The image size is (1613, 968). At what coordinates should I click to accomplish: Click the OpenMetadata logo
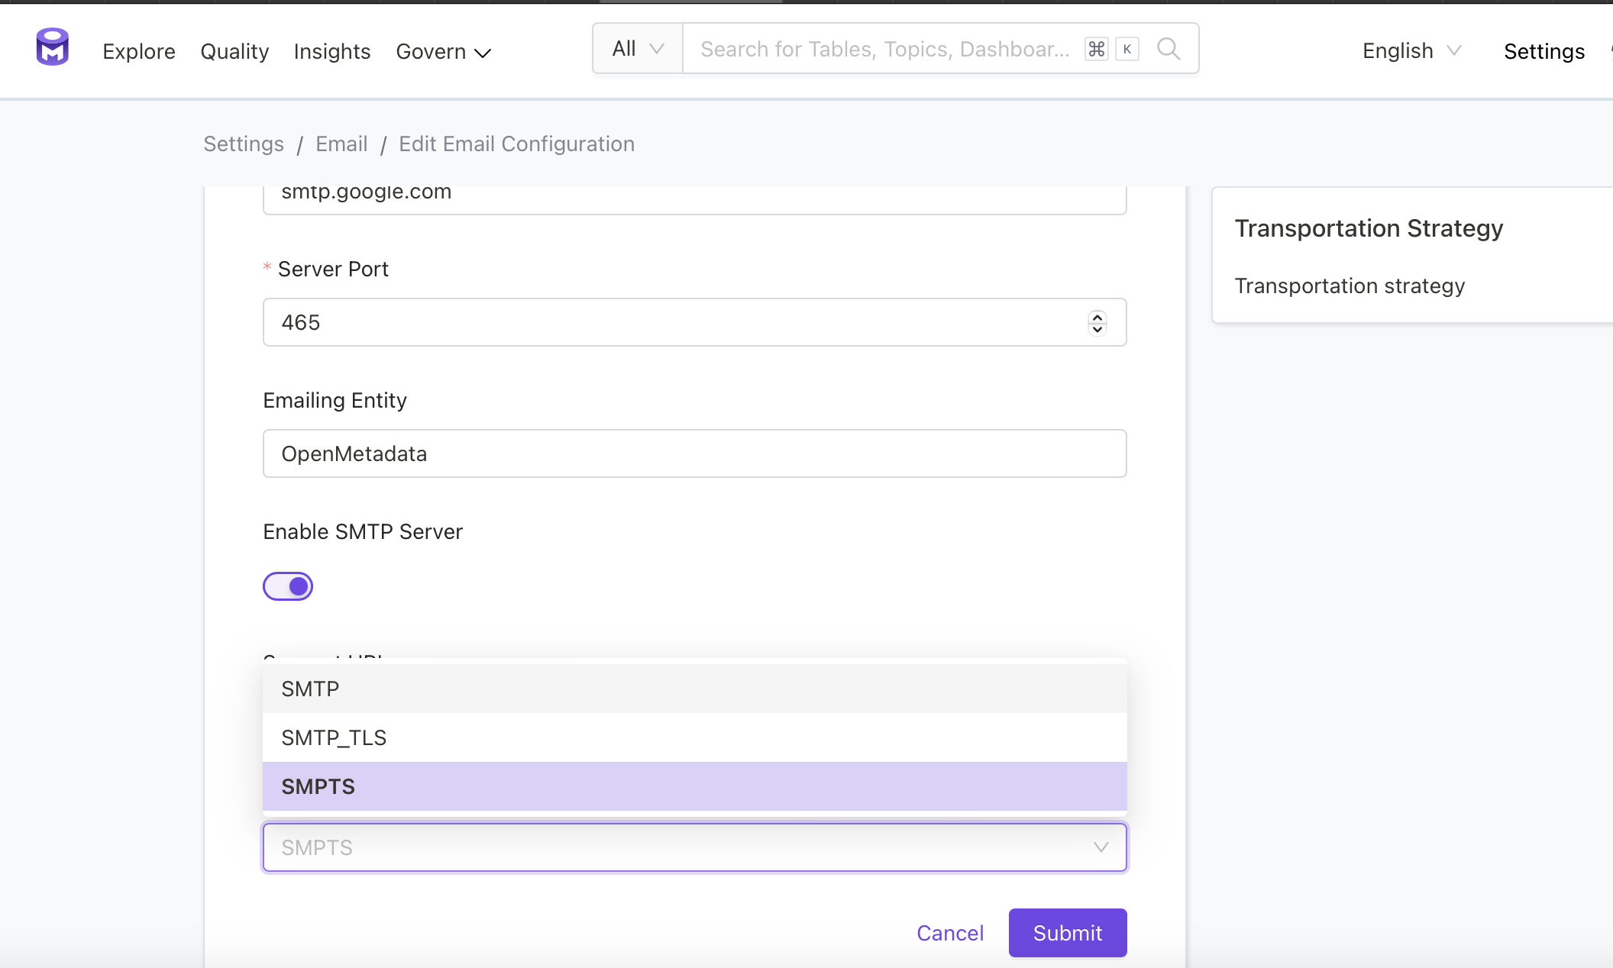51,47
